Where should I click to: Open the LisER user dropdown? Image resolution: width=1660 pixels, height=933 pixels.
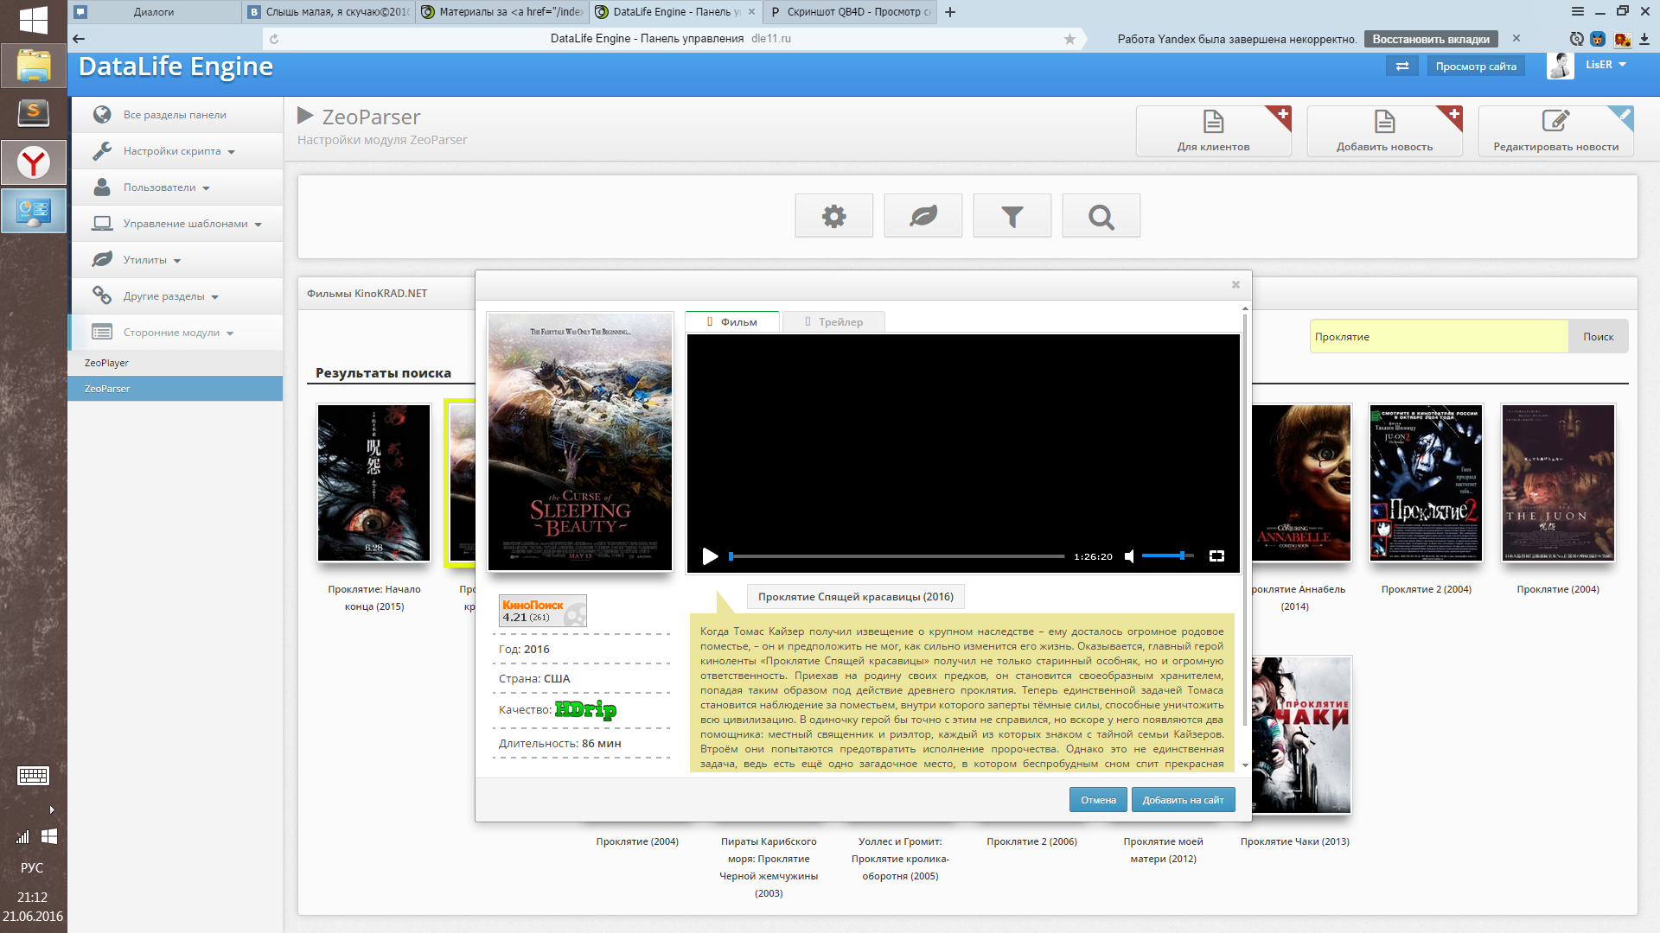click(x=1606, y=65)
